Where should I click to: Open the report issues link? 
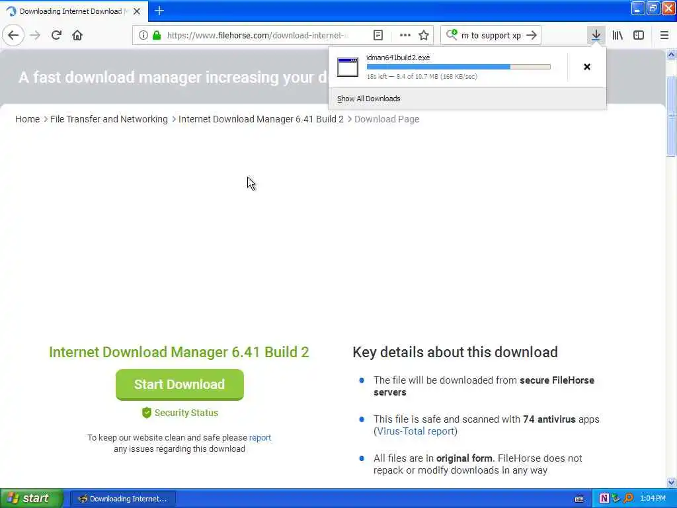(260, 438)
